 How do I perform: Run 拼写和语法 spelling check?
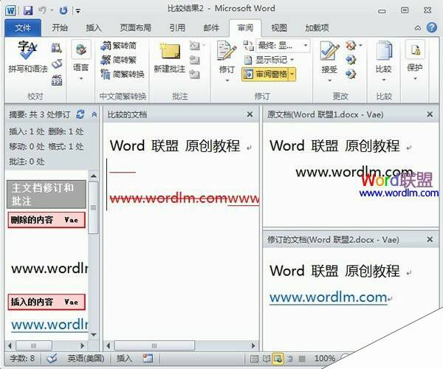[28, 57]
